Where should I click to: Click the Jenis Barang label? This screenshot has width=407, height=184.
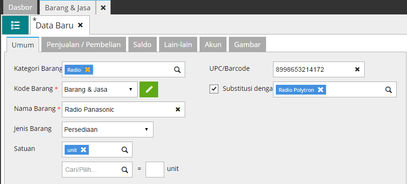point(33,129)
